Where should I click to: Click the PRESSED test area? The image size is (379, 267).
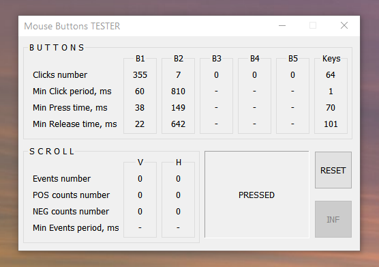257,195
